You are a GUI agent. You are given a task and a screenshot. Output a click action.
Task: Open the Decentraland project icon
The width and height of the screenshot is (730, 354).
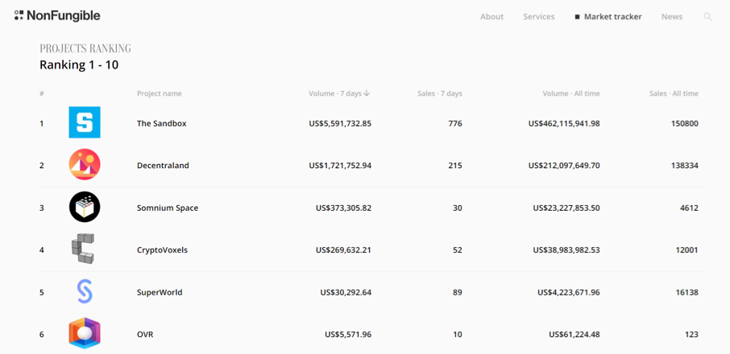click(85, 164)
